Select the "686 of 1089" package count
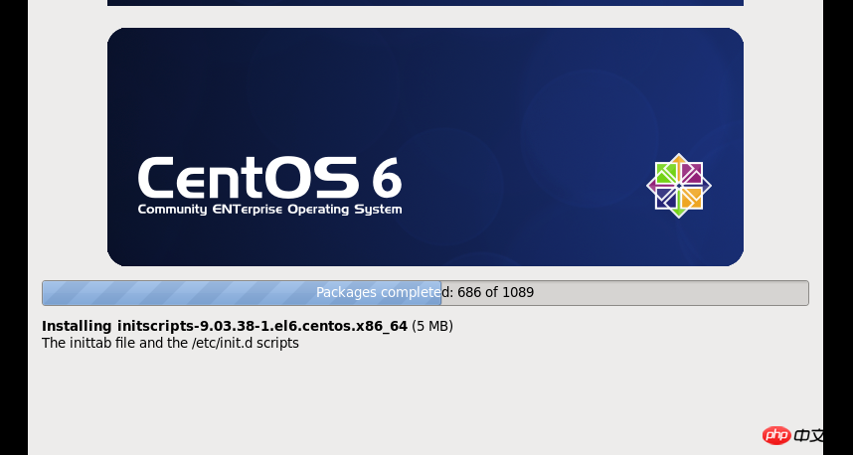 click(x=495, y=293)
